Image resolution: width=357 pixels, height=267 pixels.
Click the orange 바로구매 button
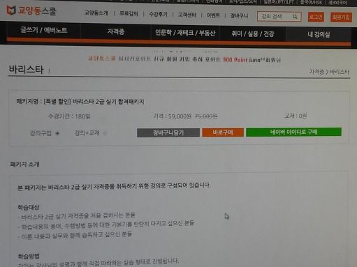click(x=223, y=132)
